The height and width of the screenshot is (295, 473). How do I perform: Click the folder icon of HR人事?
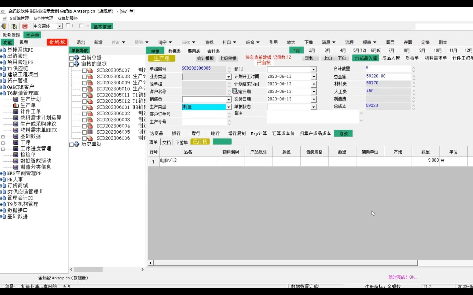tap(4, 179)
